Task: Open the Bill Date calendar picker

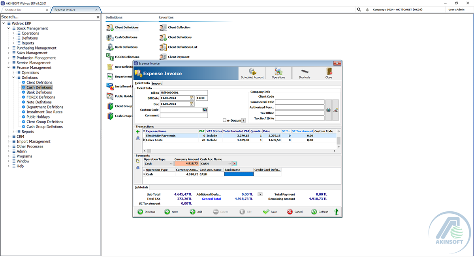Action: [192, 98]
